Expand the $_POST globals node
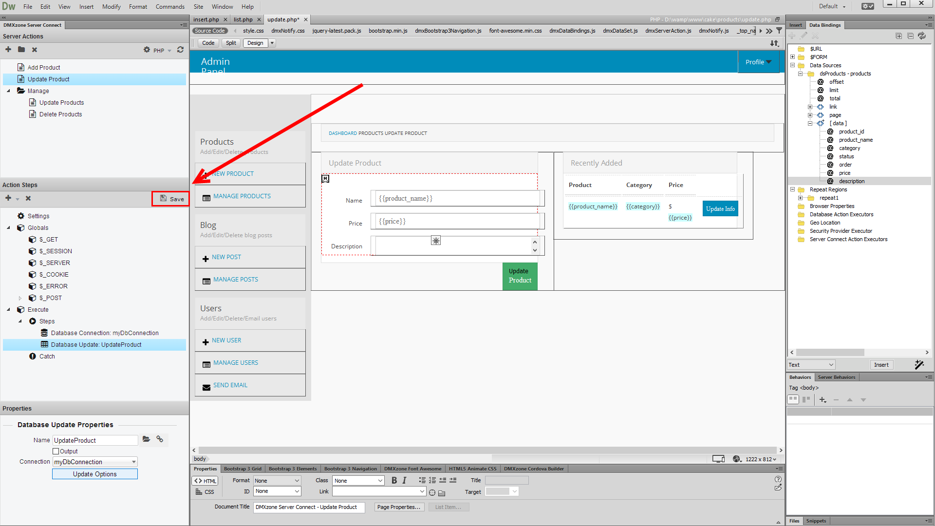The image size is (935, 526). pos(20,298)
